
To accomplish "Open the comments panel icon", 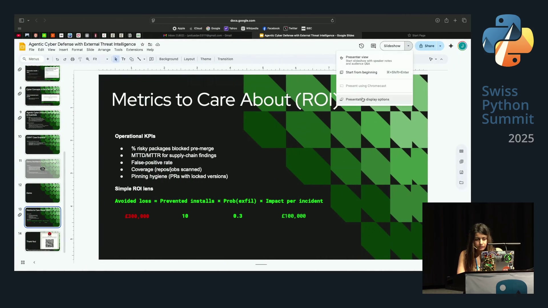I will (x=373, y=46).
